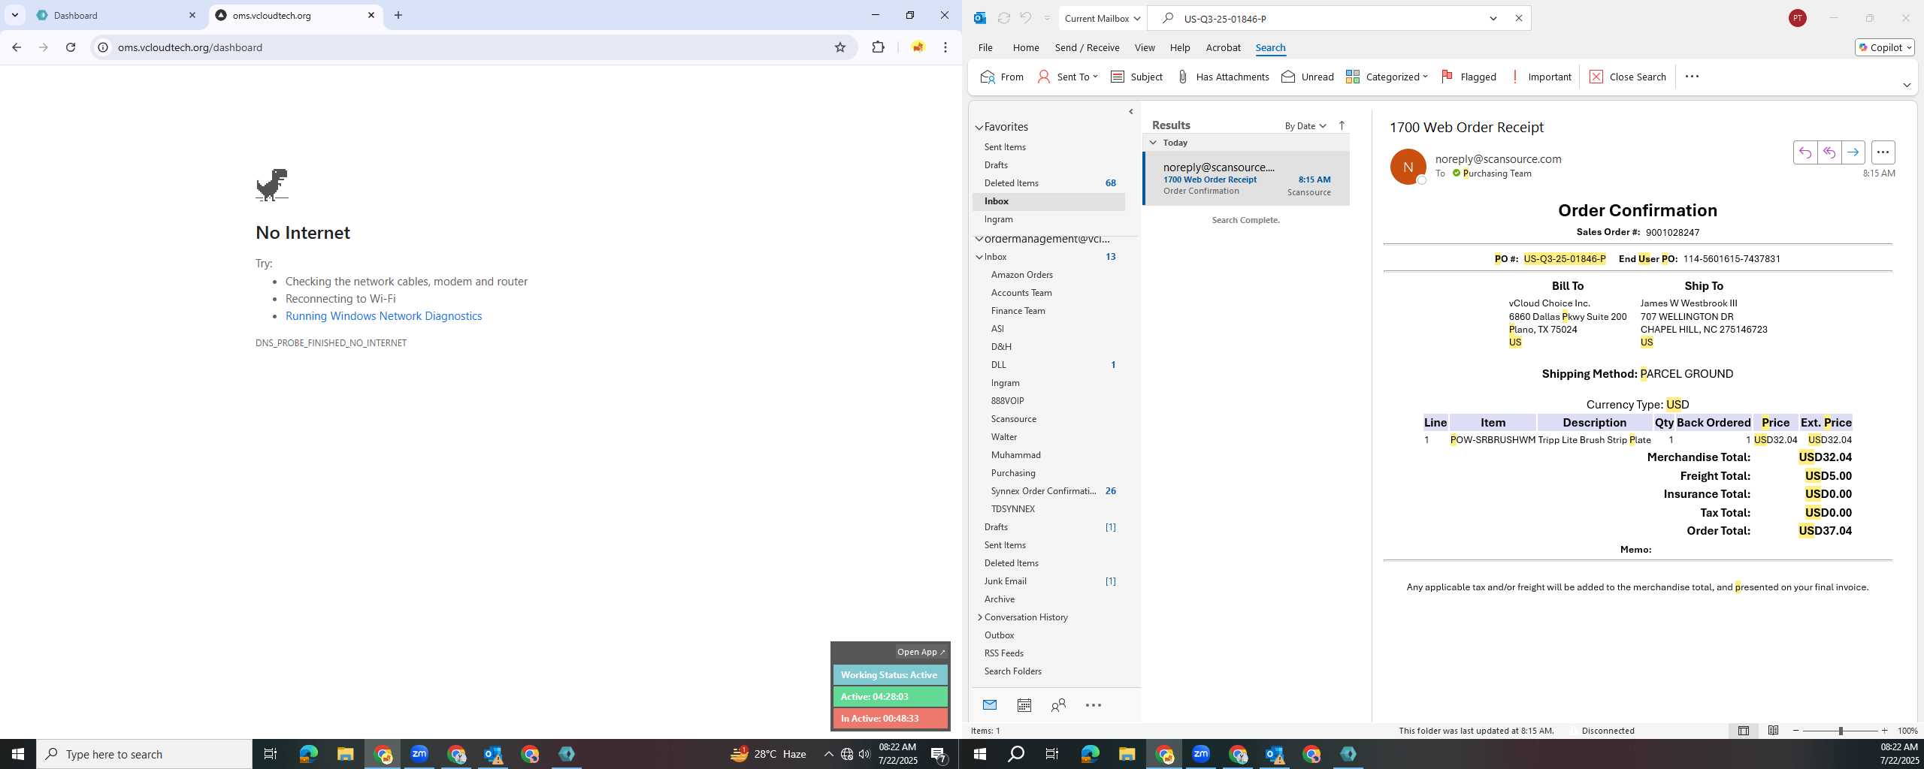Open the Outlook View tab
Screen dimensions: 1924x769
click(1145, 47)
